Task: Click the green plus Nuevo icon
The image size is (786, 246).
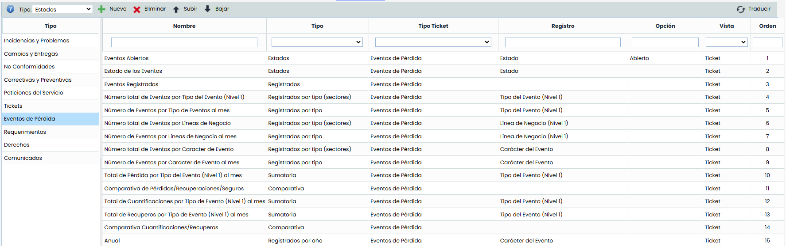Action: 101,9
